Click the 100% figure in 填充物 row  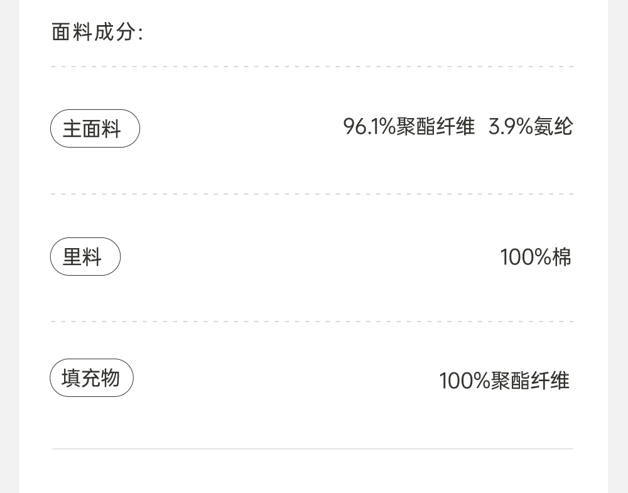(464, 381)
